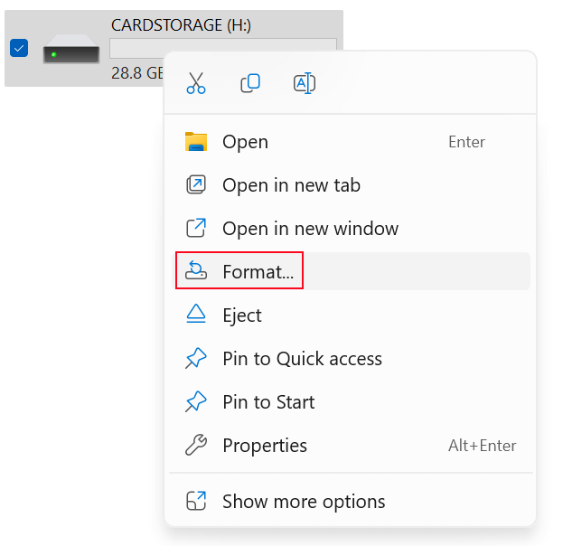The image size is (563, 546).
Task: Click the Eject menu entry text
Action: coord(242,315)
